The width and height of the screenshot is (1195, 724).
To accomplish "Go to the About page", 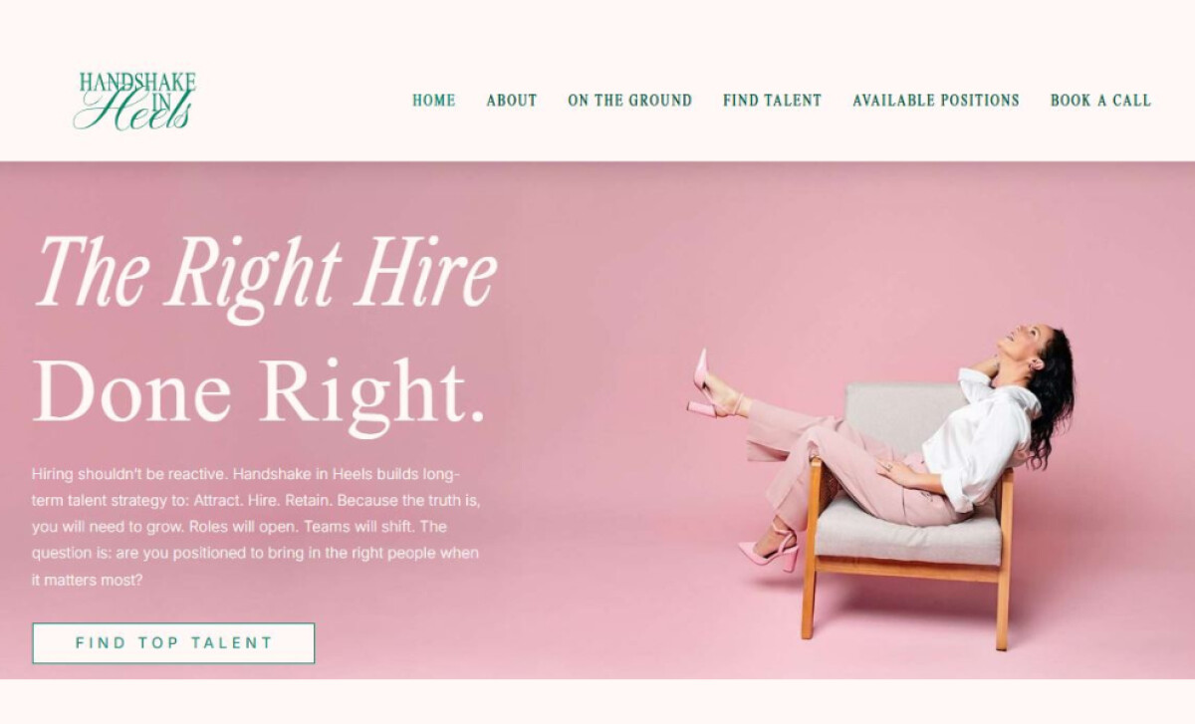I will [512, 101].
